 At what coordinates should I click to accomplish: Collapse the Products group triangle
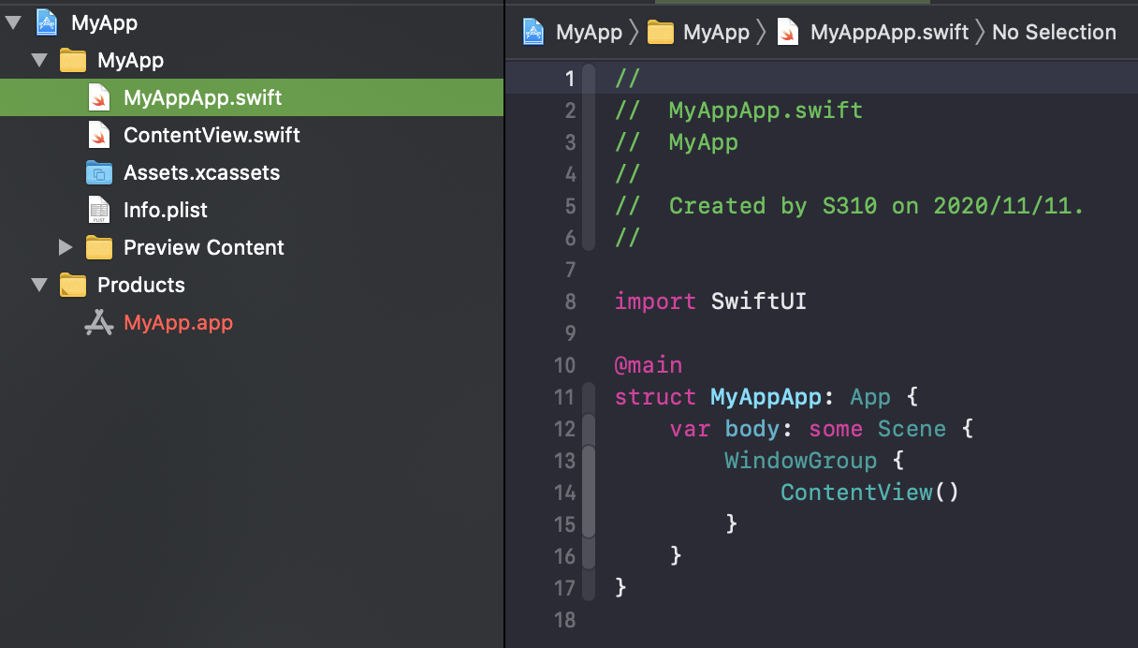(38, 285)
